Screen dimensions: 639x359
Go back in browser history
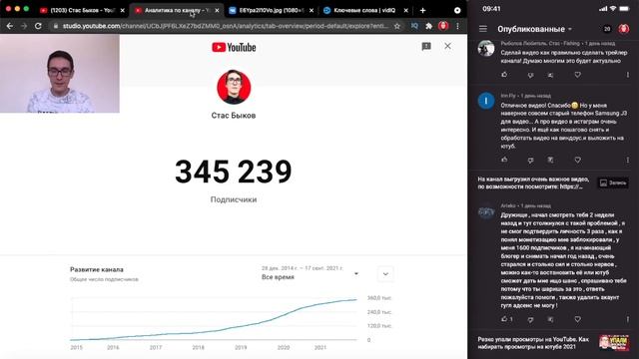coord(9,26)
